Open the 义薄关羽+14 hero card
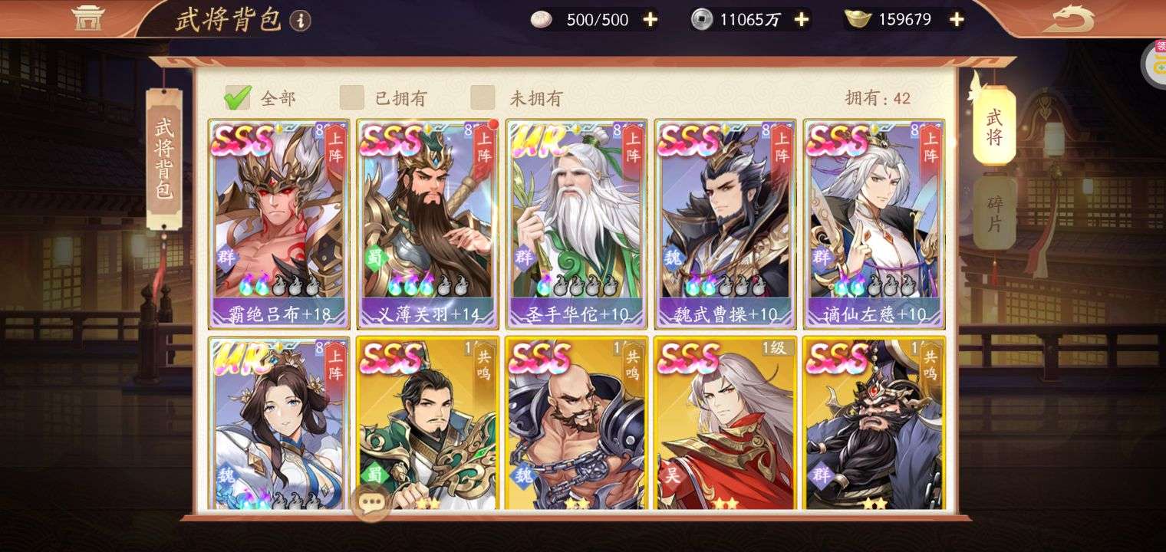This screenshot has height=552, width=1166. click(x=427, y=225)
